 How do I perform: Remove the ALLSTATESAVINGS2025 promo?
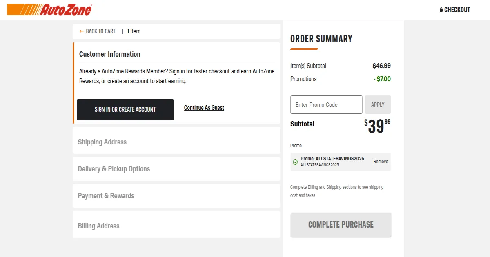coord(381,162)
